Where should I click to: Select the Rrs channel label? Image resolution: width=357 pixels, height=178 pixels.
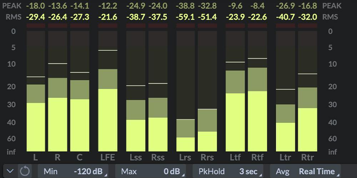[x=208, y=157]
